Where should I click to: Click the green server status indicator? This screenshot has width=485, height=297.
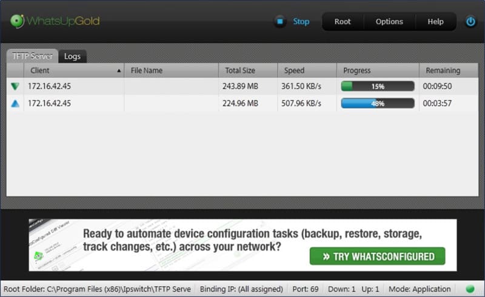click(470, 289)
